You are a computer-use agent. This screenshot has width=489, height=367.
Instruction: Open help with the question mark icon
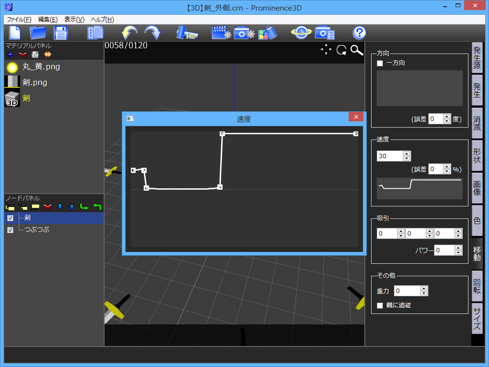tap(359, 33)
